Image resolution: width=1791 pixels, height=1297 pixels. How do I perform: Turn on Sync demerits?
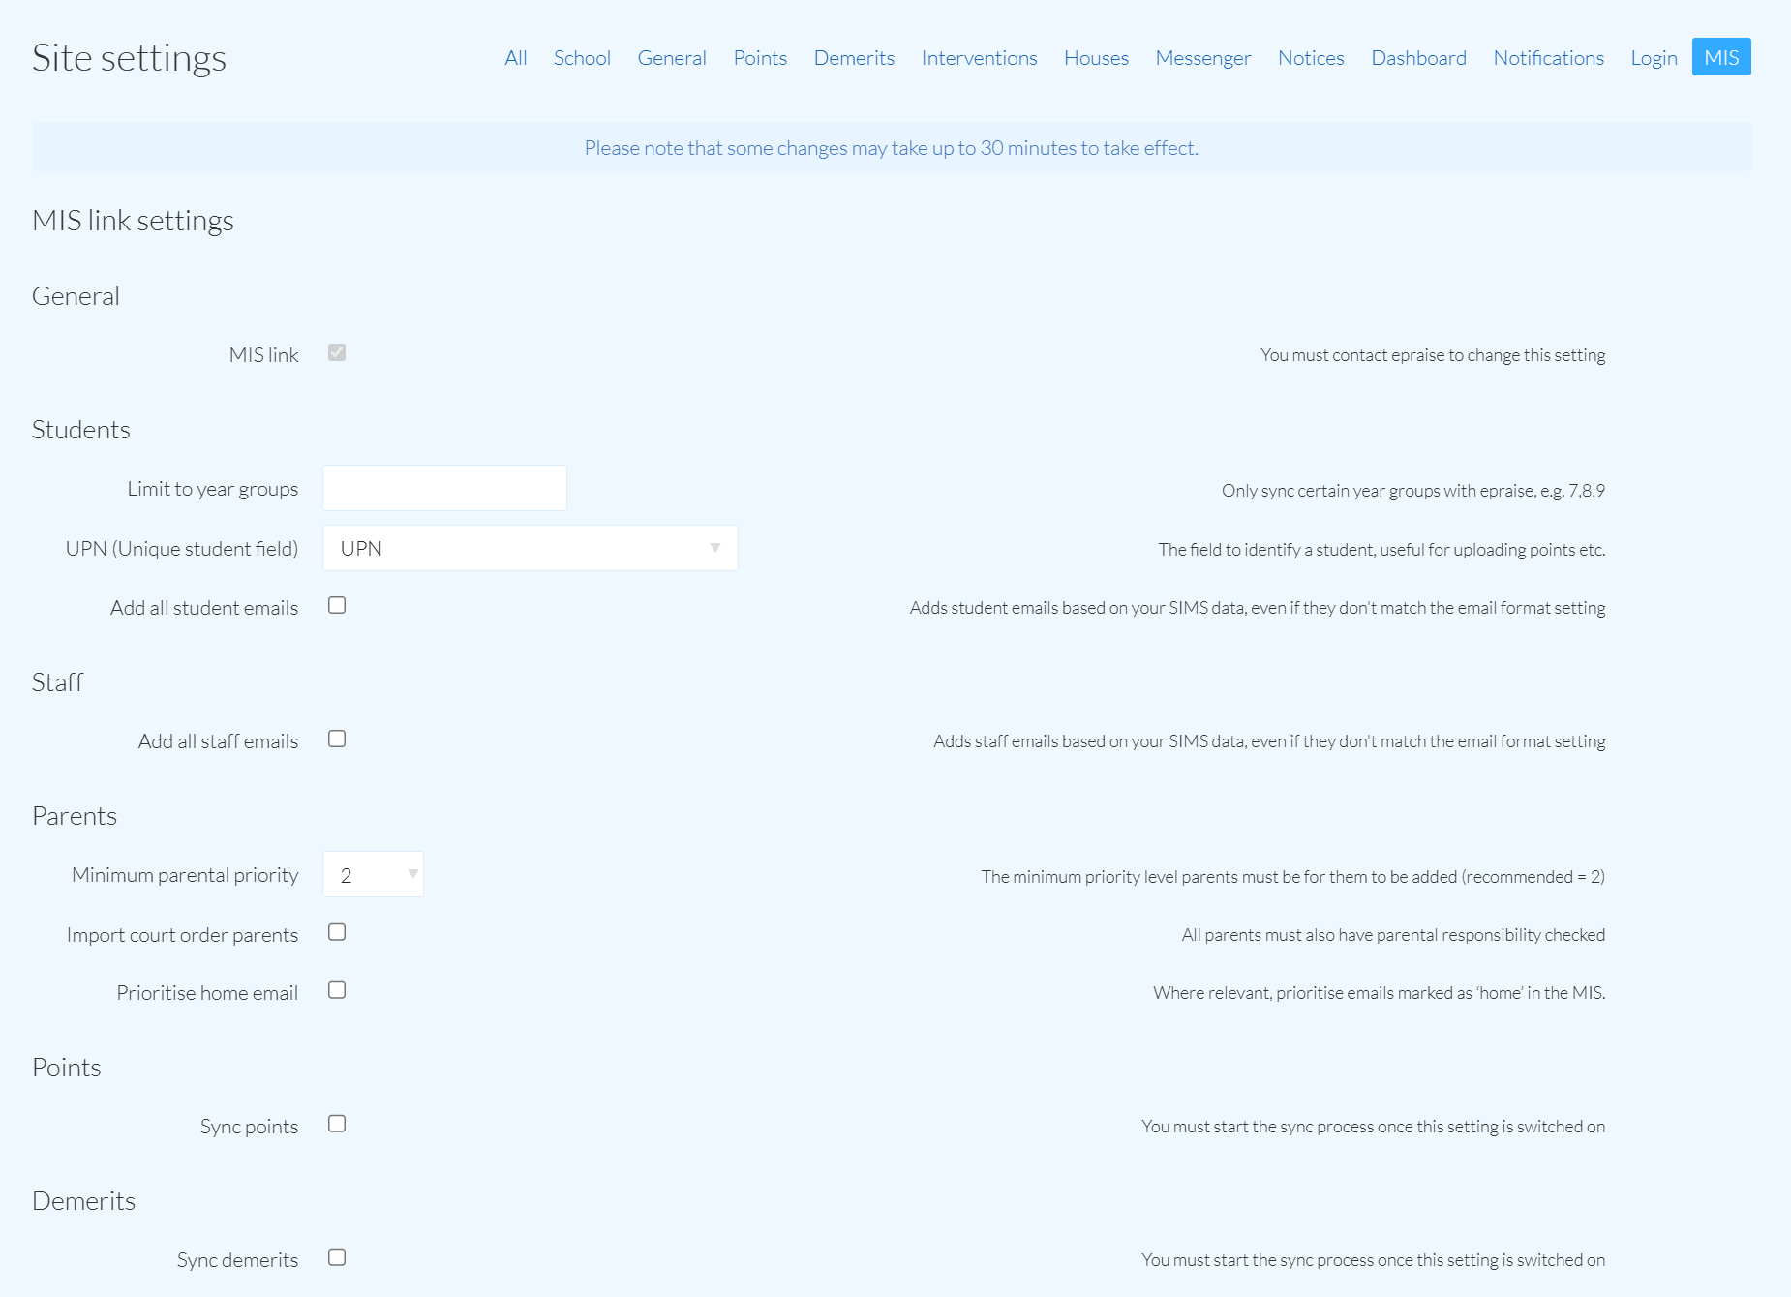(x=336, y=1257)
